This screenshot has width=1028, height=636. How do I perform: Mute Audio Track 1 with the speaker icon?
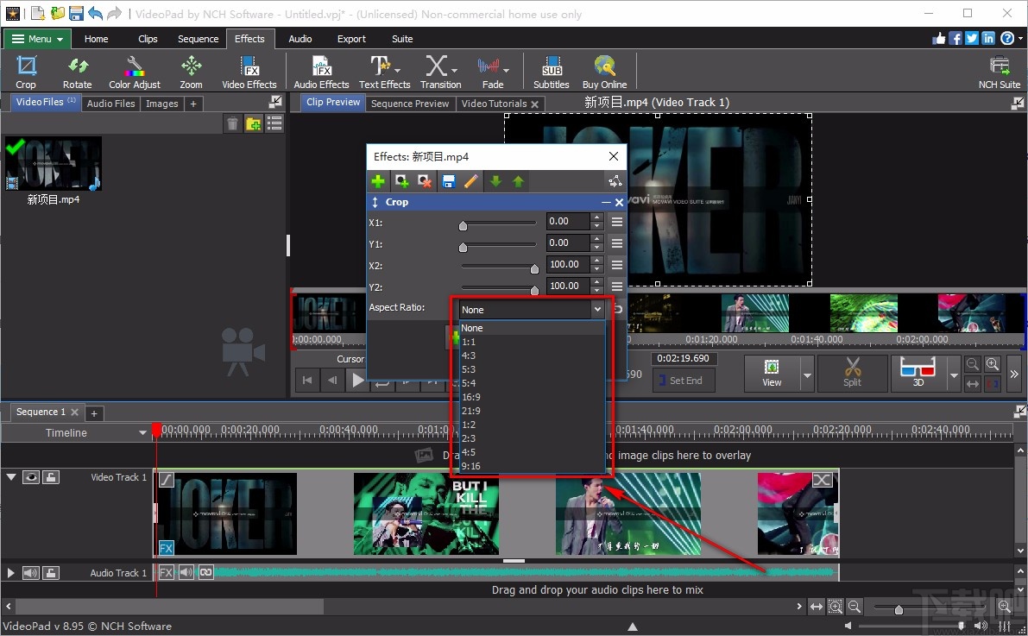31,572
